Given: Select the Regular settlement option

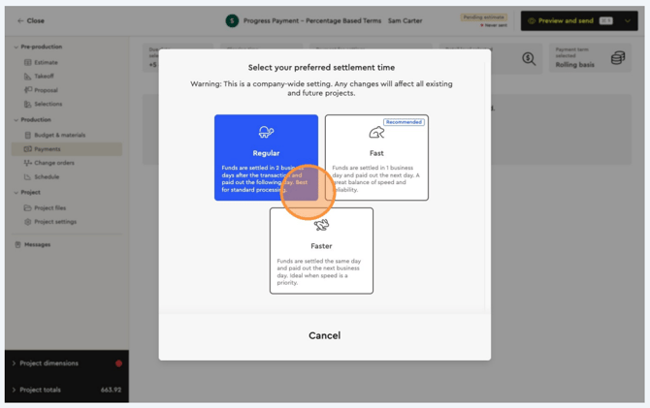Looking at the screenshot, I should pos(266,157).
